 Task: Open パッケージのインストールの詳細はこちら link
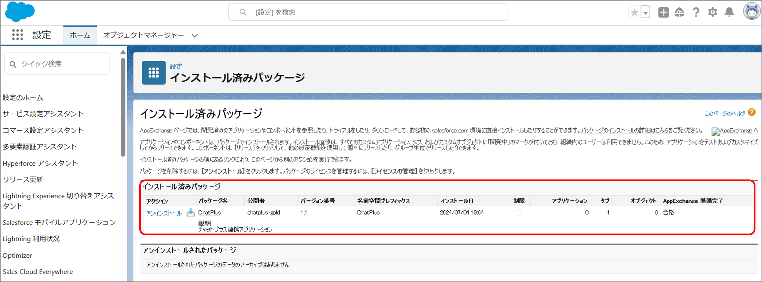[x=625, y=130]
